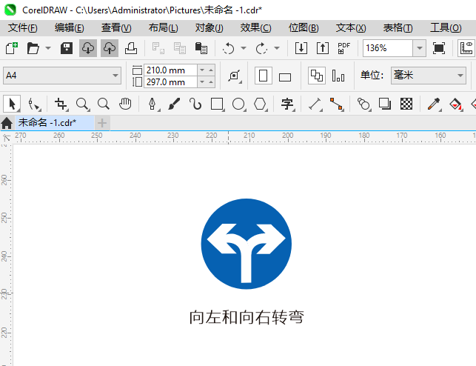Open the 表格(T) menu
Screen dimensions: 476x366
398,28
